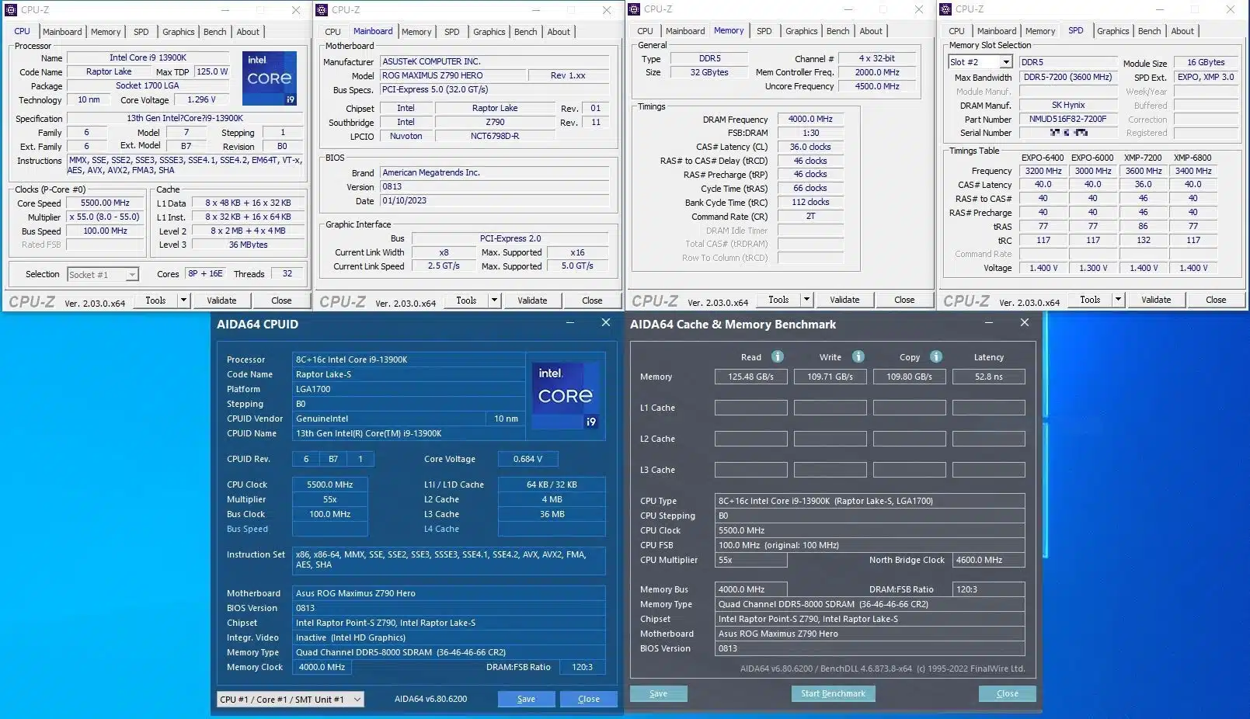Open About tab in first CPU-Z window

click(x=248, y=32)
